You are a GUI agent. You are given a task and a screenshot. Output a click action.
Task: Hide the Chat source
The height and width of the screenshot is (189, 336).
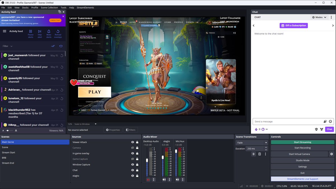click(133, 170)
